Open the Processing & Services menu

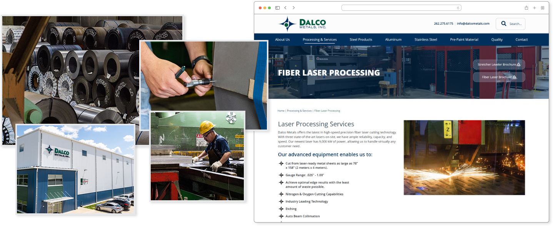(320, 39)
